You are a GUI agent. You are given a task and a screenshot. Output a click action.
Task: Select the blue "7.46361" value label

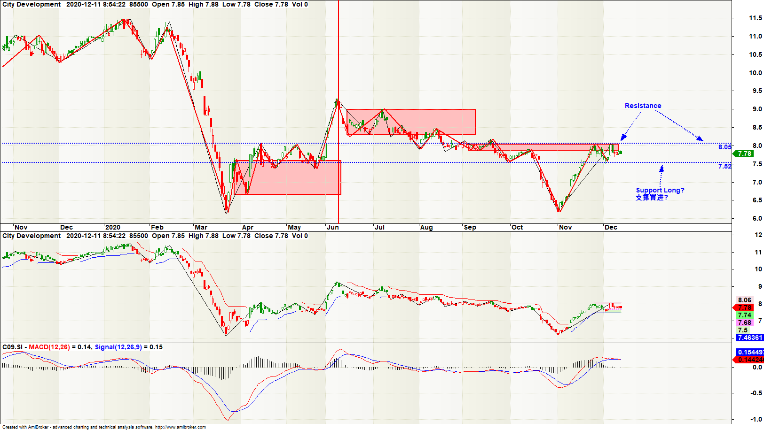click(x=750, y=338)
